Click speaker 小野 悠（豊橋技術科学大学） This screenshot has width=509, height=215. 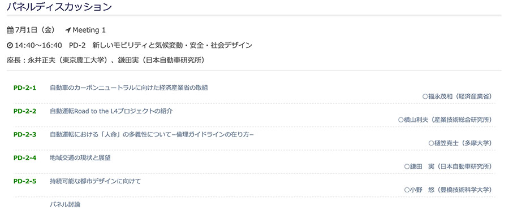(448, 190)
